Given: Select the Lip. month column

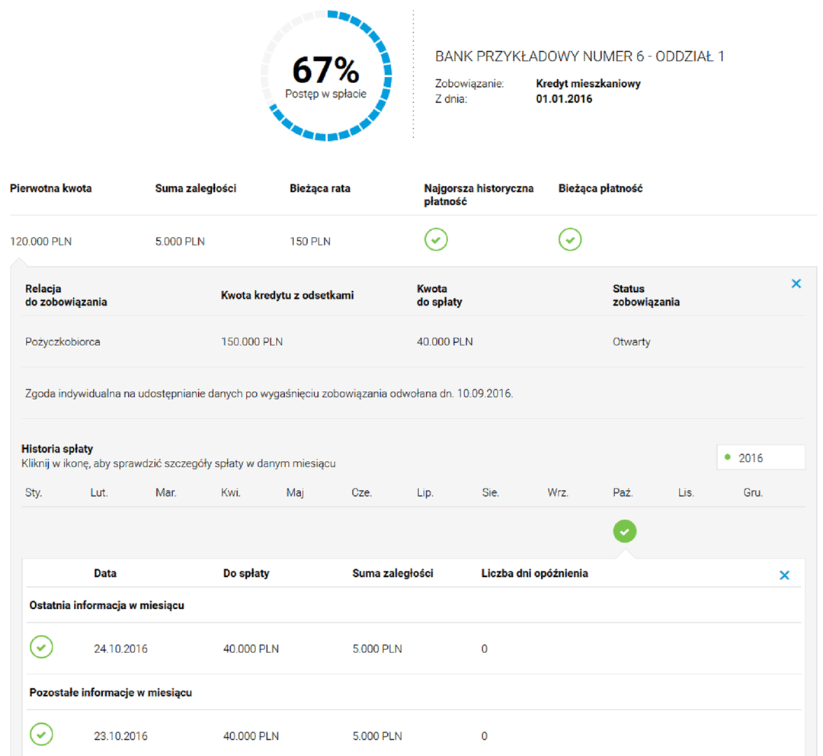Looking at the screenshot, I should (425, 493).
